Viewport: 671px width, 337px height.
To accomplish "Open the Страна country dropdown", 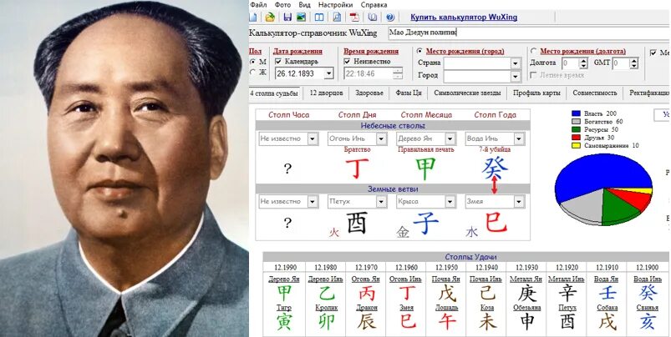I will pos(516,63).
